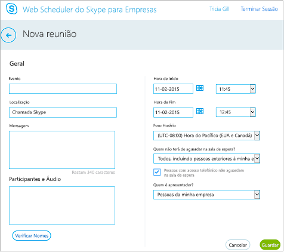Image resolution: width=284 pixels, height=252 pixels.
Task: Open calendar picker for Hora de Início
Action: pos(200,88)
